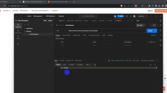Open the Send button dropdown arrow

click(156, 31)
